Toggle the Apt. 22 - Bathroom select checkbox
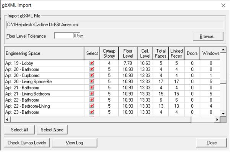The width and height of the screenshot is (231, 152). click(x=92, y=100)
